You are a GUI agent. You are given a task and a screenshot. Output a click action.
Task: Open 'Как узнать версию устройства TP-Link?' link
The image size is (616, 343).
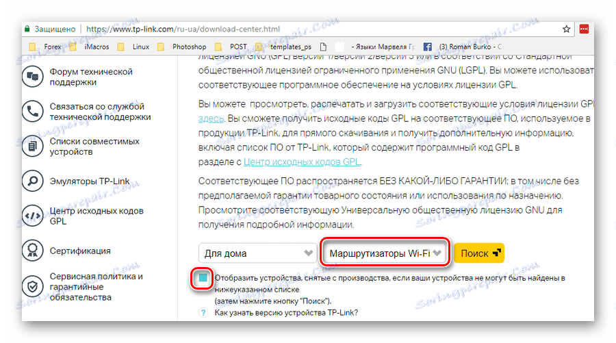coord(286,313)
